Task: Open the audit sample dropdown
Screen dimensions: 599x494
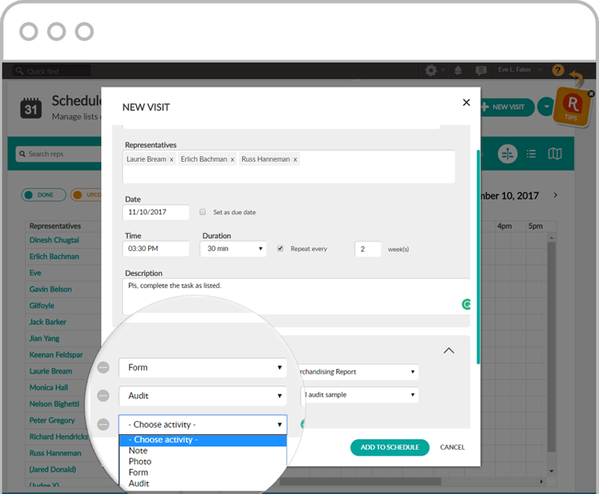Action: click(359, 394)
